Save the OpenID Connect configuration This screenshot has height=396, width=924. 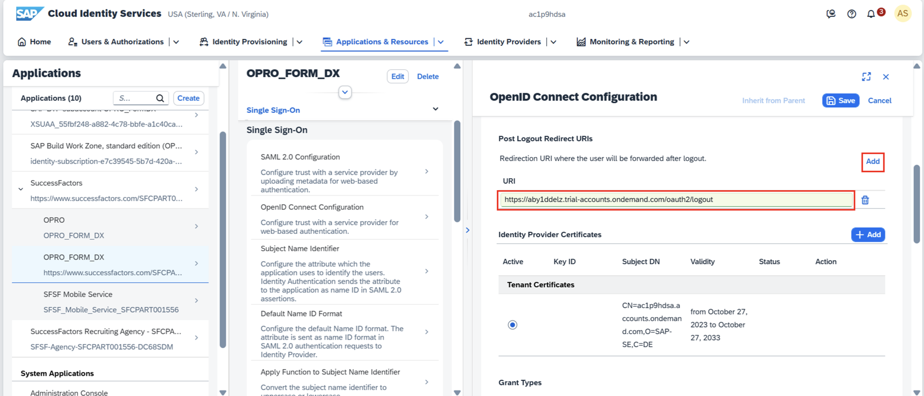[x=840, y=100]
